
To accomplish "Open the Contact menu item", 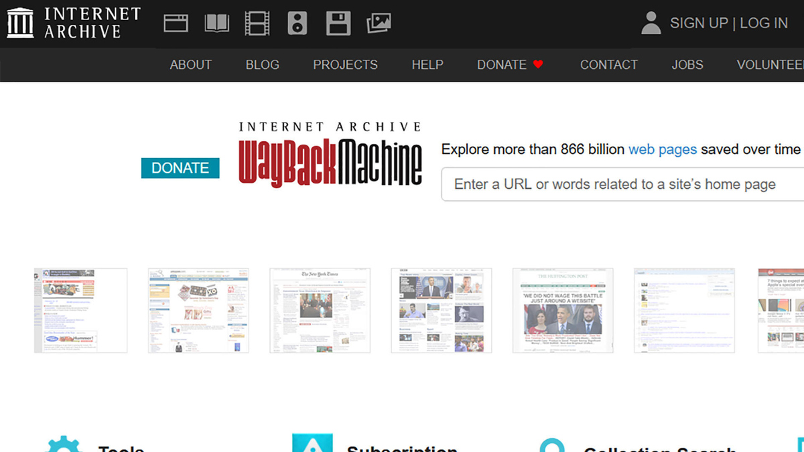I will click(609, 65).
